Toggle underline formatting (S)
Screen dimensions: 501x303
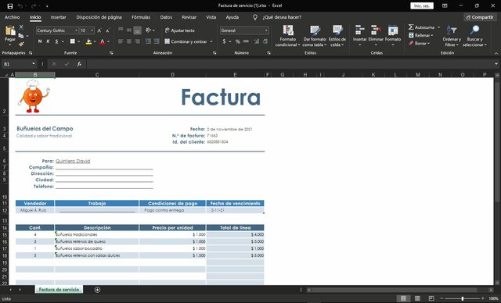[56, 41]
